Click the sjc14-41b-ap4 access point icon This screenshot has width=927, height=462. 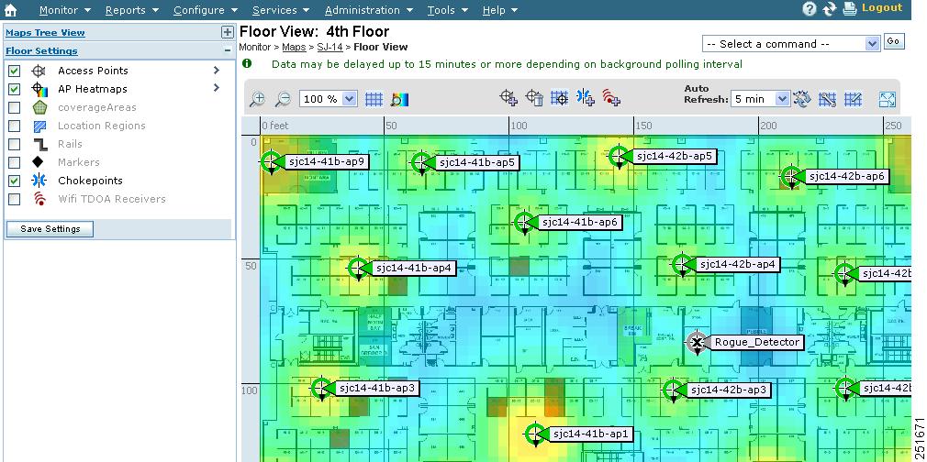click(358, 269)
